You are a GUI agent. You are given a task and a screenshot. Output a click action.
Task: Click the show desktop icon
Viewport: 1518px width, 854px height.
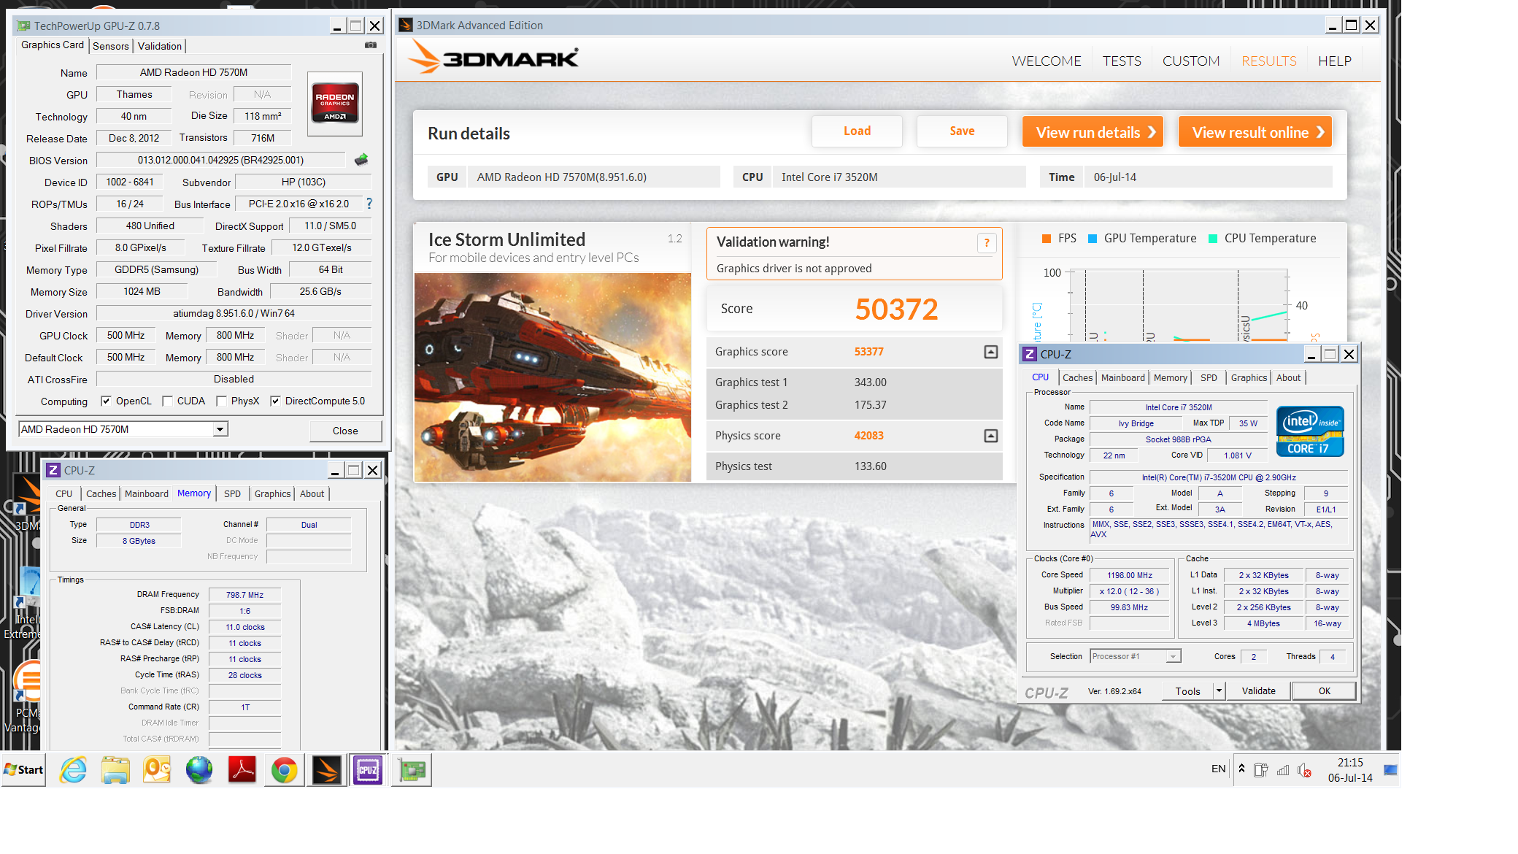(1391, 770)
